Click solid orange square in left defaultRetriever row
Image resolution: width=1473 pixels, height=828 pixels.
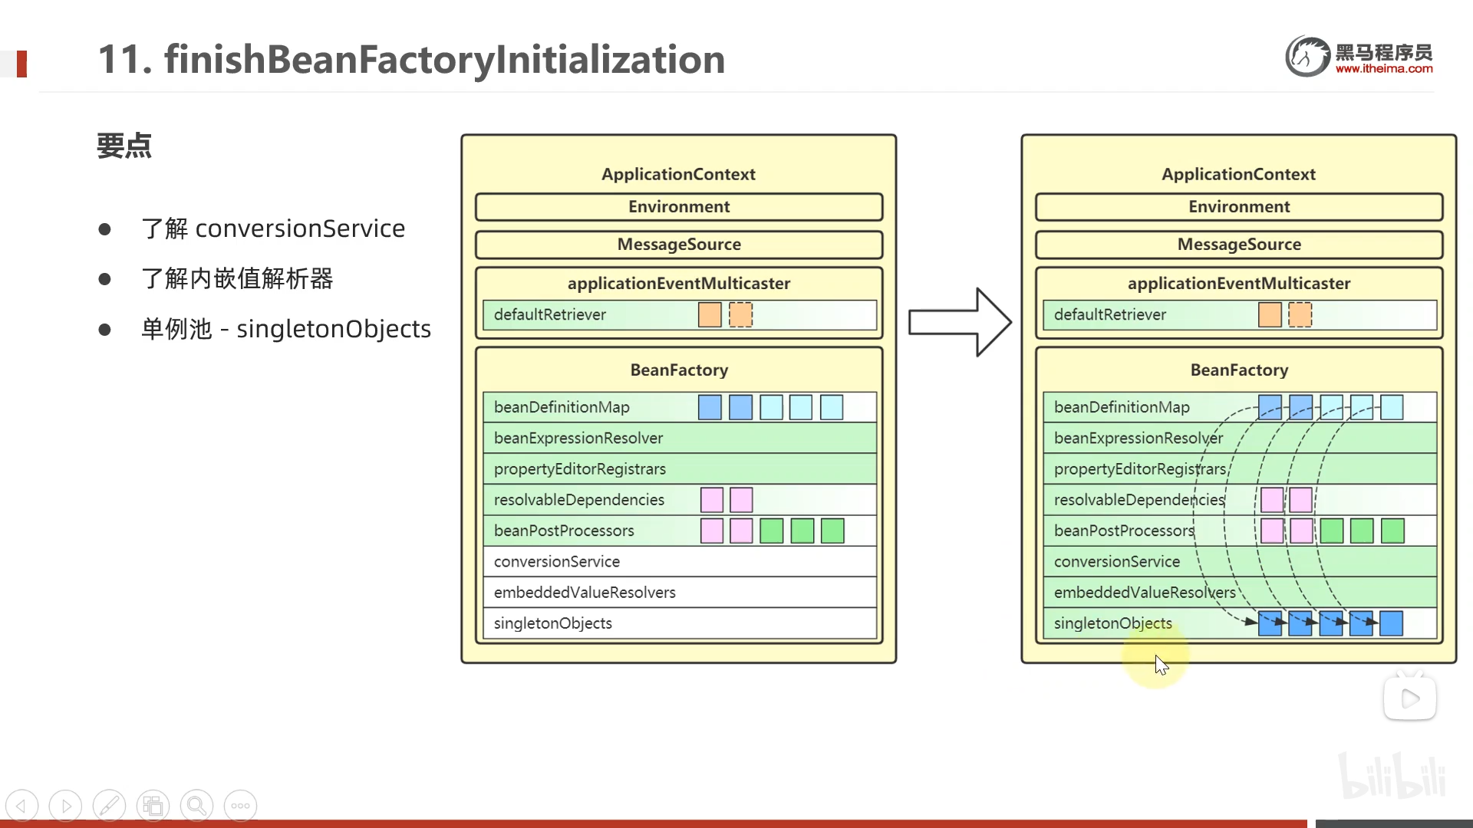(x=710, y=314)
